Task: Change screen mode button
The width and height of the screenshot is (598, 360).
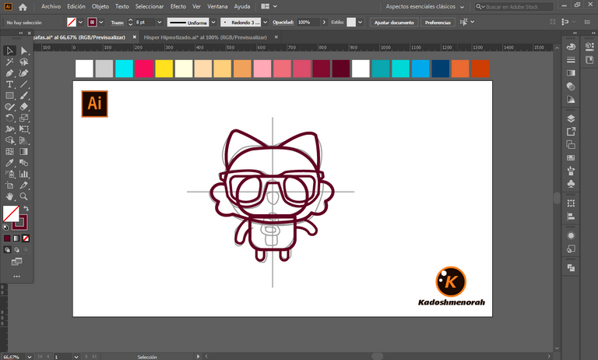Action: [16, 262]
